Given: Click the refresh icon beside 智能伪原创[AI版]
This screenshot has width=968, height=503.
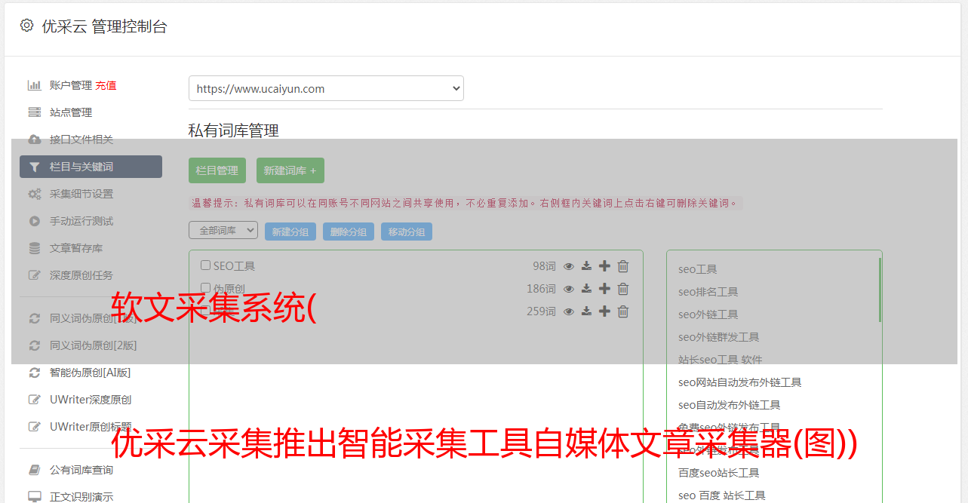Looking at the screenshot, I should click(34, 373).
